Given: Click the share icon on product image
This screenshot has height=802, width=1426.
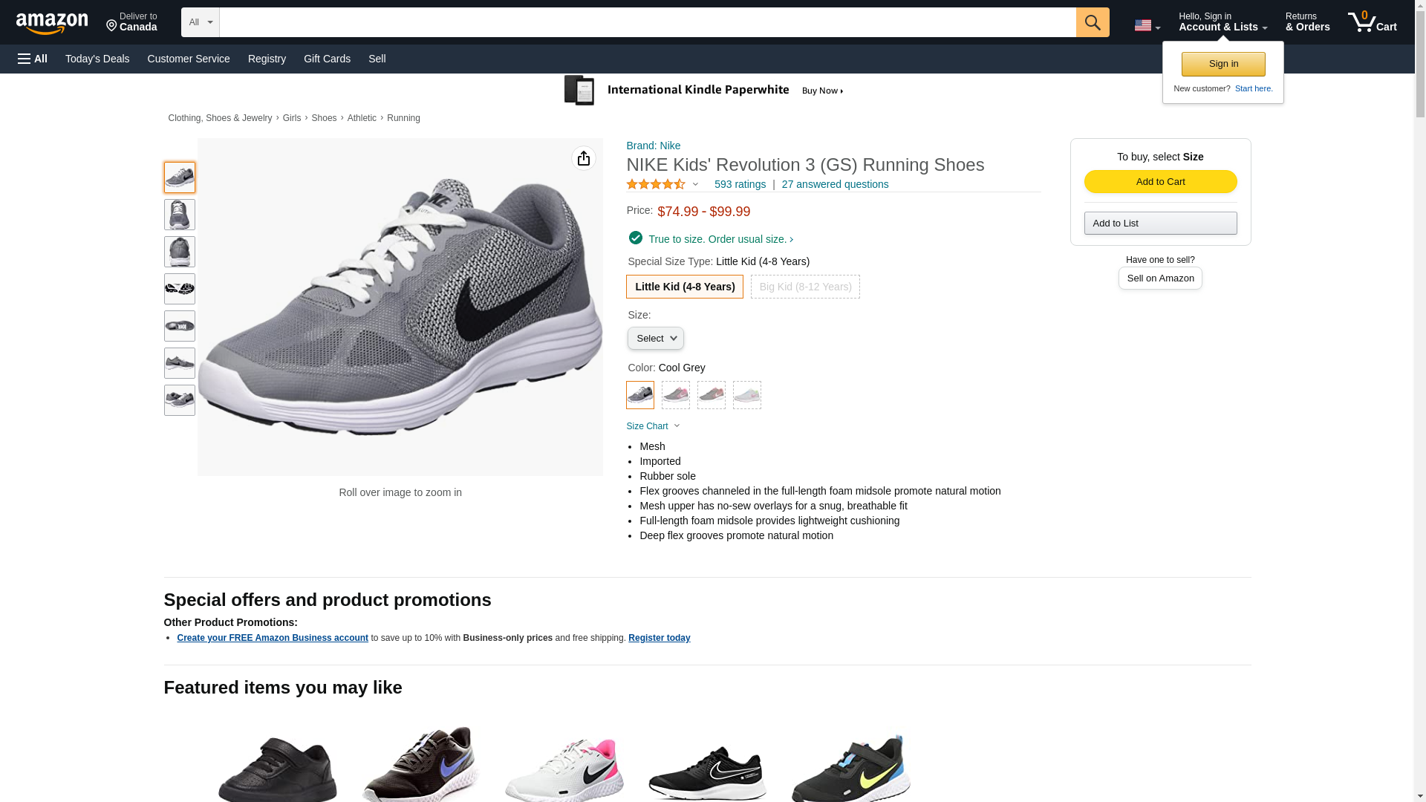Looking at the screenshot, I should pos(583,158).
